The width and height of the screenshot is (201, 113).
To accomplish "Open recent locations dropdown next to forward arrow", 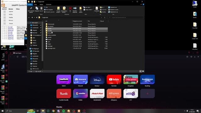I will coord(35,18).
